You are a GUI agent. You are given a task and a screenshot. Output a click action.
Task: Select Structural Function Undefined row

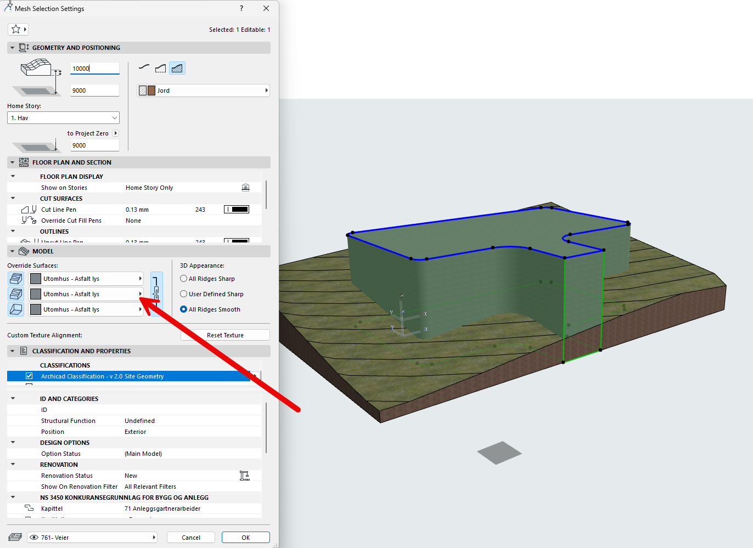pyautogui.click(x=134, y=421)
